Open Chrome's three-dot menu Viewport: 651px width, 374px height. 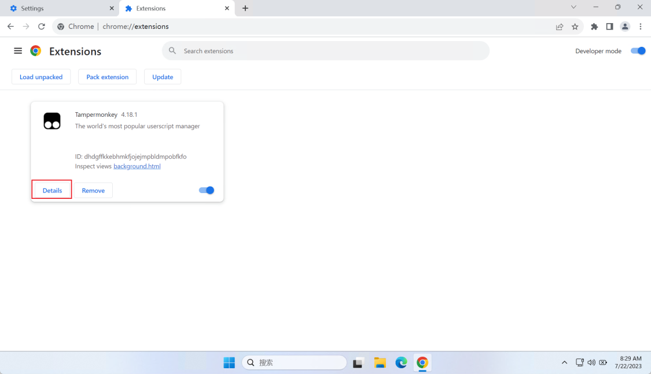(641, 27)
